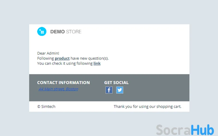
Task: Click the CONTACT INFORMATION heading
Action: pyautogui.click(x=63, y=83)
